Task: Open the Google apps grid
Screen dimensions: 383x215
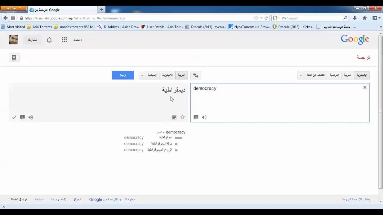Action: click(x=64, y=40)
